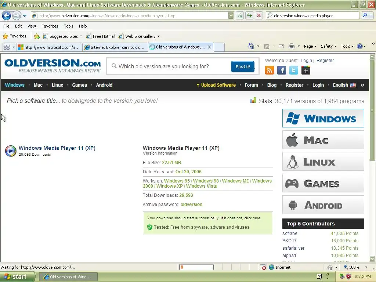Viewport: 376px width, 282px height.
Task: Open the File menu
Action: (7, 26)
